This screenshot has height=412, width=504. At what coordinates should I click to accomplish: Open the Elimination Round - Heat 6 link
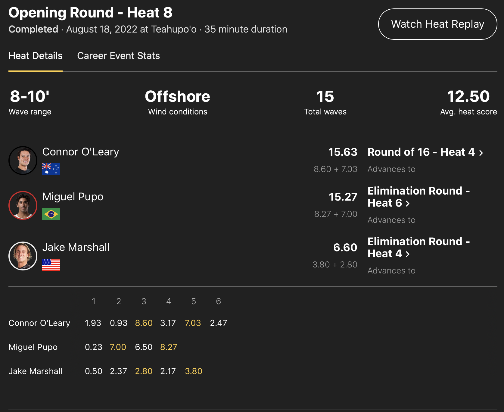(418, 197)
